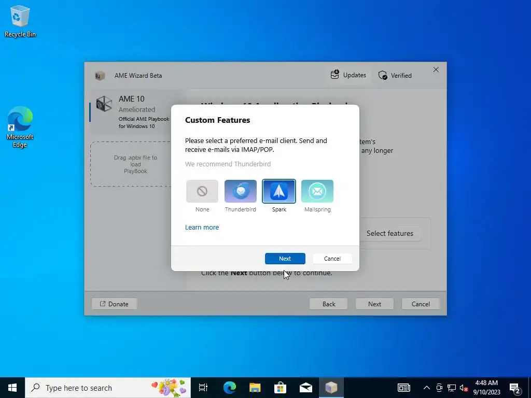Viewport: 531px width, 398px height.
Task: Open File Explorer from the taskbar
Action: (x=255, y=388)
